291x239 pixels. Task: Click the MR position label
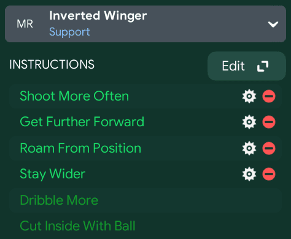pyautogui.click(x=25, y=24)
